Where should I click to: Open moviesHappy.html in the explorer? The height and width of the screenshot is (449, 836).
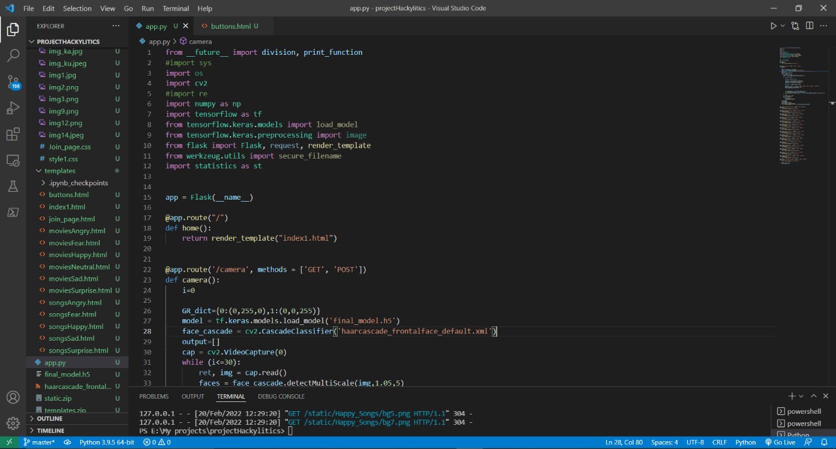point(78,255)
